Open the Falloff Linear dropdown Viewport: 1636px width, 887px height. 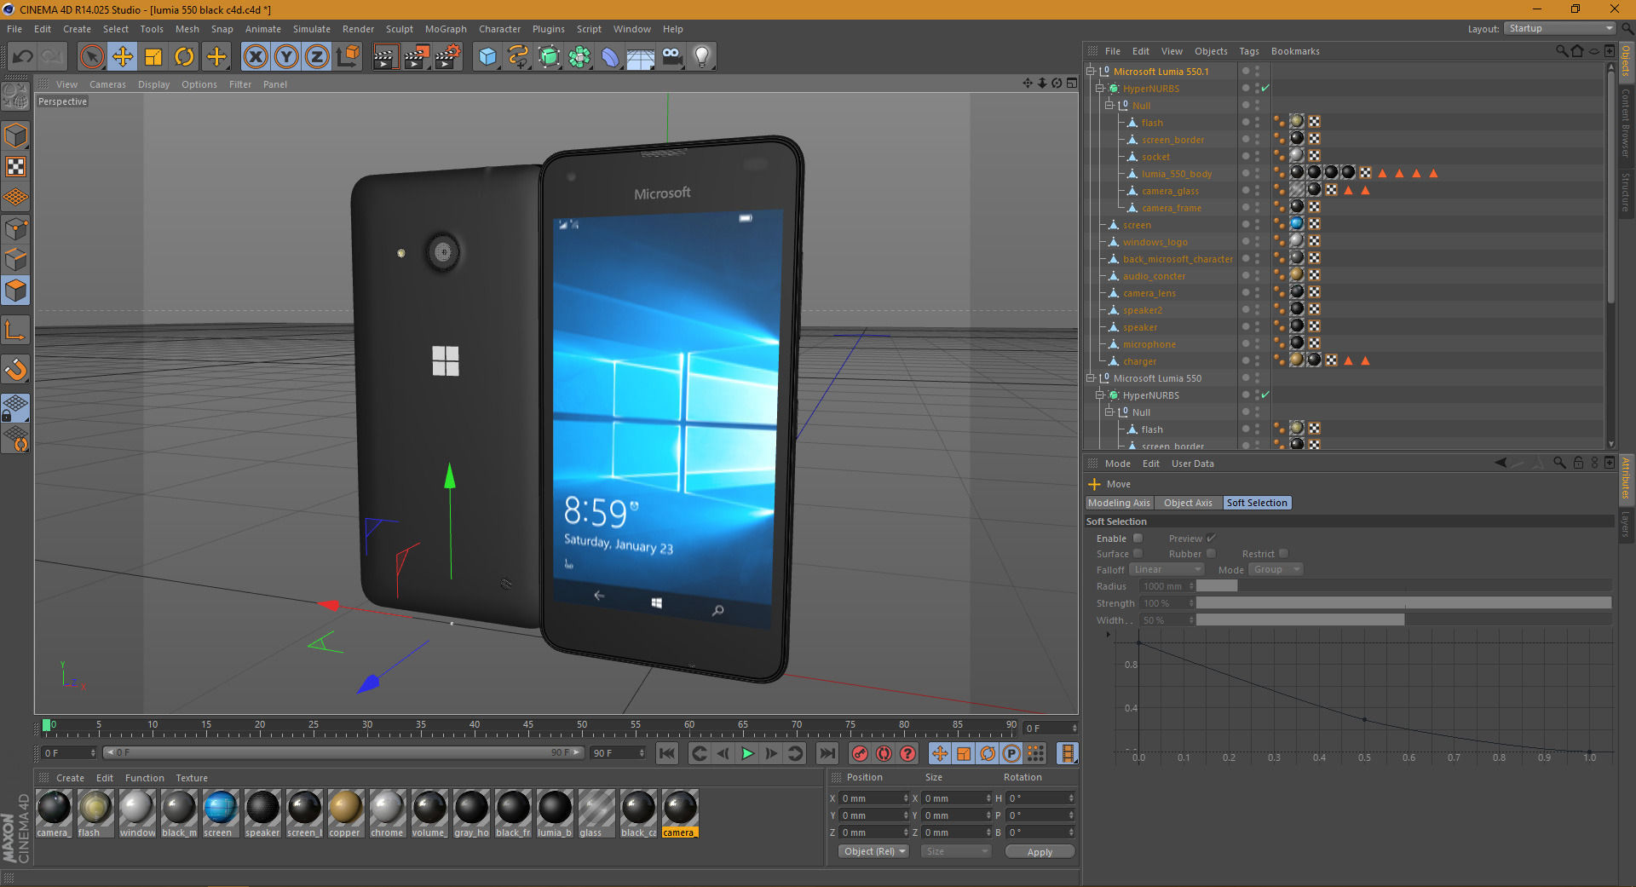[1167, 569]
